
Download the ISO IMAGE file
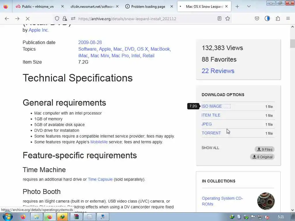[212, 106]
